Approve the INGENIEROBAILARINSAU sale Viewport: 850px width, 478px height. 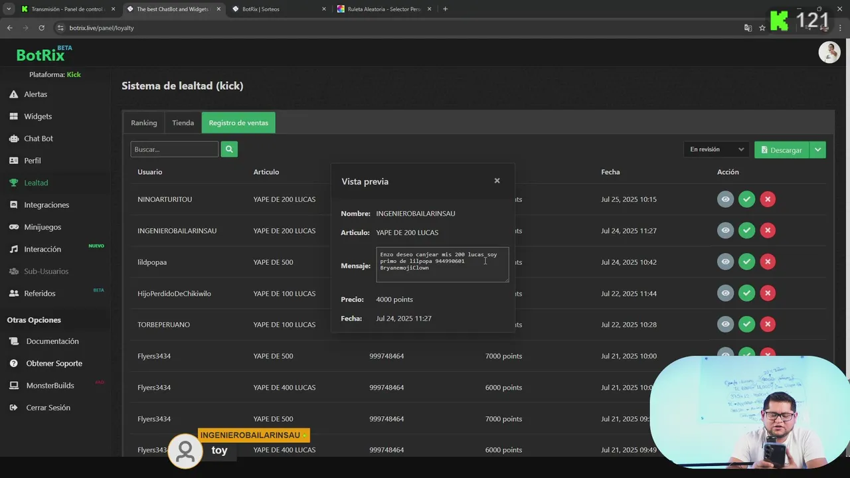click(x=746, y=230)
